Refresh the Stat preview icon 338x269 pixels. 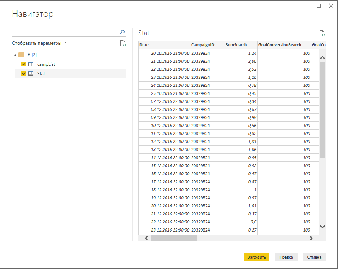click(x=322, y=33)
